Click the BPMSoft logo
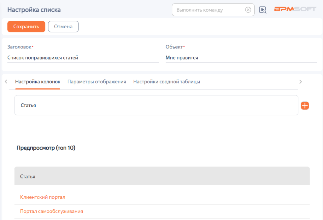The image size is (323, 220). [x=295, y=9]
